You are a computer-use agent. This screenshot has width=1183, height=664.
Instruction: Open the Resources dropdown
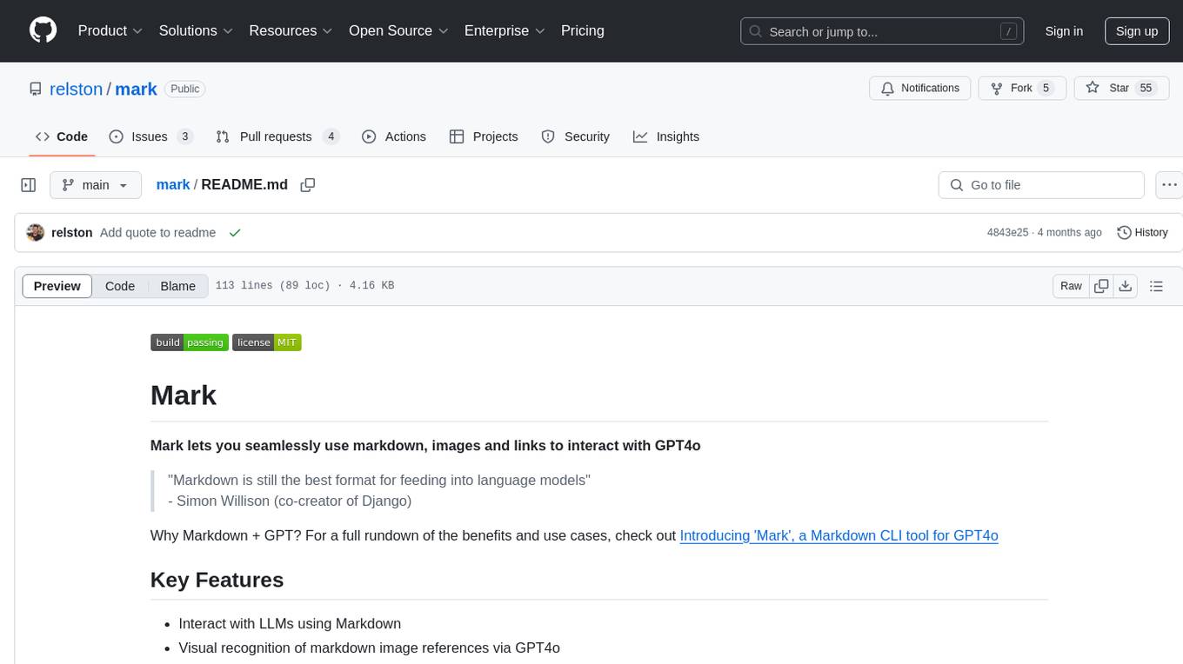point(291,30)
